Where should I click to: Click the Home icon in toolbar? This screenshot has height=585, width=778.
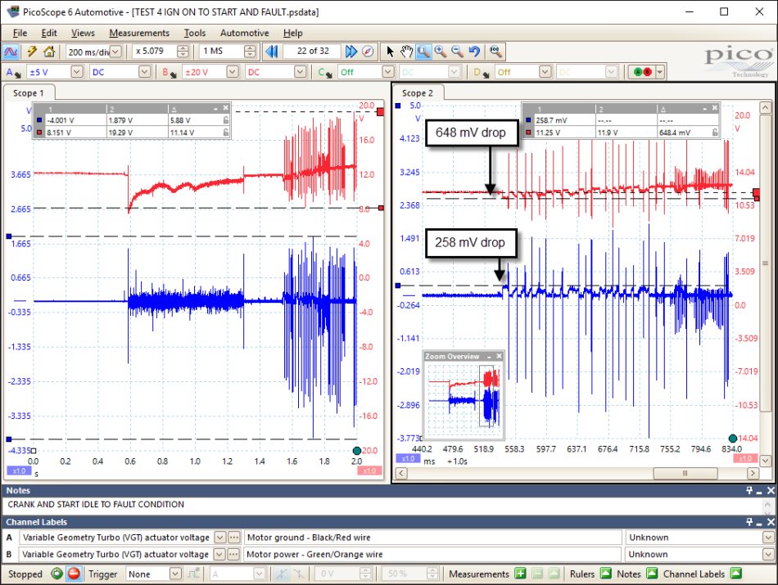point(48,52)
